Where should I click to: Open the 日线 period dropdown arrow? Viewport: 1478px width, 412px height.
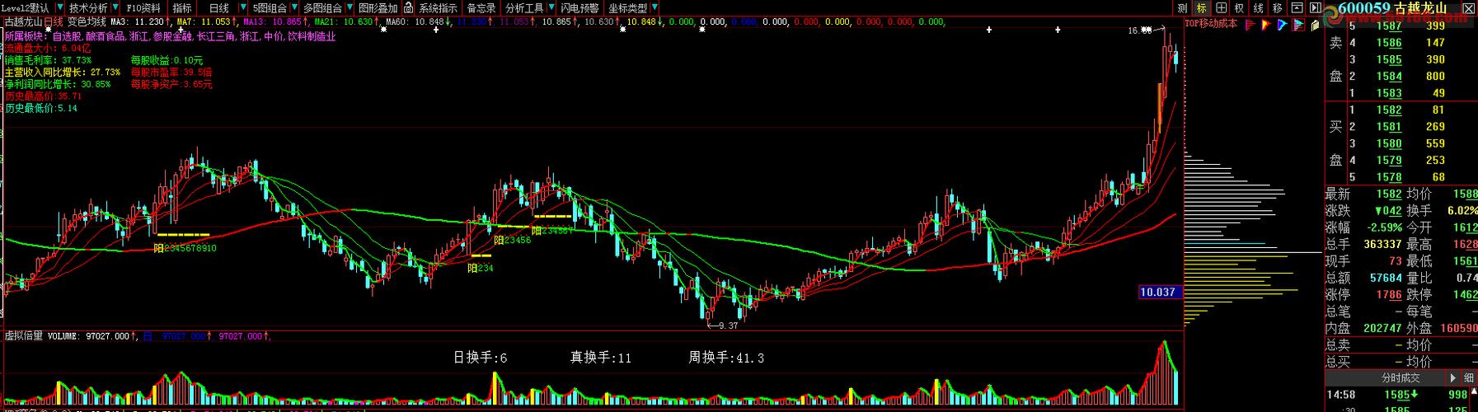(x=243, y=7)
